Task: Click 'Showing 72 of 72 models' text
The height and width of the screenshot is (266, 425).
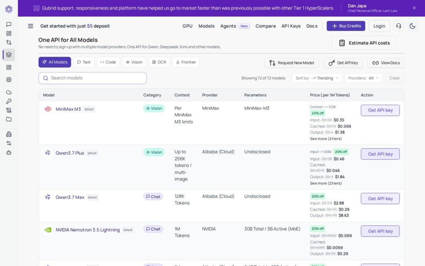Action: [263, 78]
